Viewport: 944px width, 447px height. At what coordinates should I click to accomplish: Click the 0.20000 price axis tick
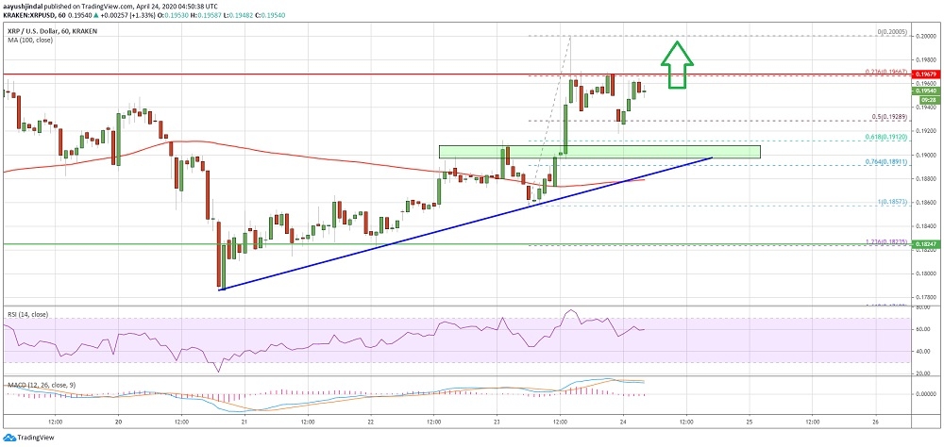tap(926, 36)
